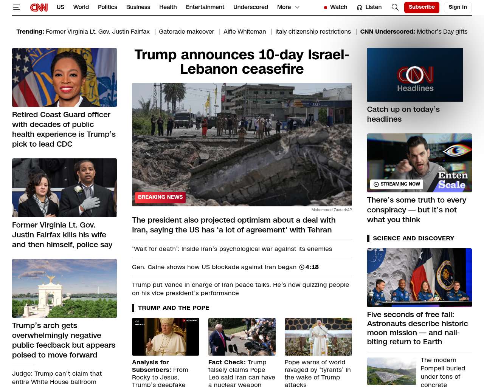
Task: Open the ceasefire lead story photo
Action: [242, 144]
